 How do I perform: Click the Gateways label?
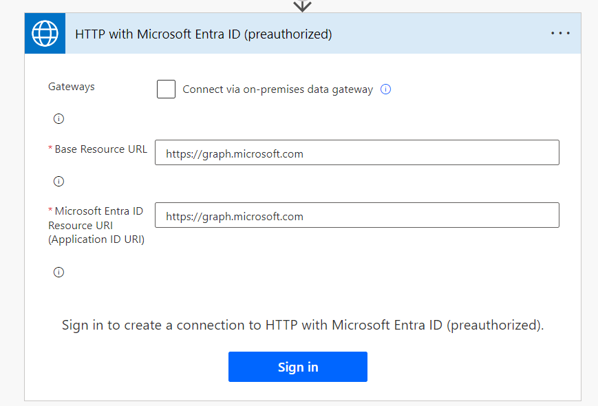pyautogui.click(x=72, y=87)
